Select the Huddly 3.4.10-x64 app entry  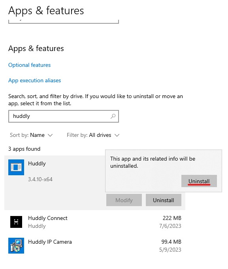(95, 183)
